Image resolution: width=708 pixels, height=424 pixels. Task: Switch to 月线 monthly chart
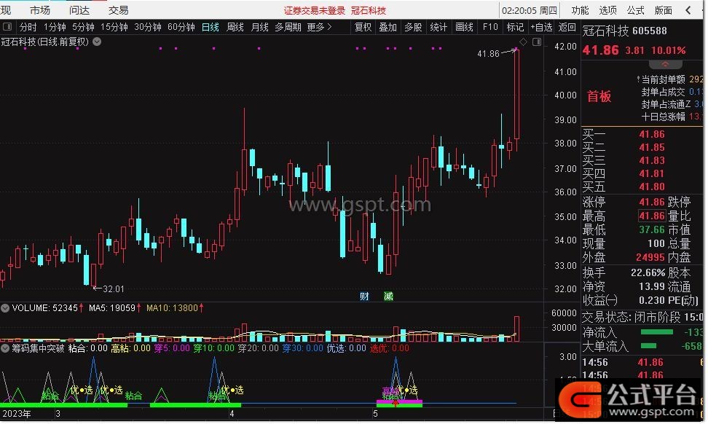click(259, 27)
